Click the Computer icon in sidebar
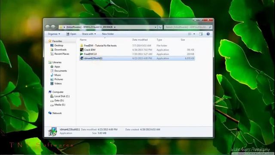 click(x=50, y=92)
